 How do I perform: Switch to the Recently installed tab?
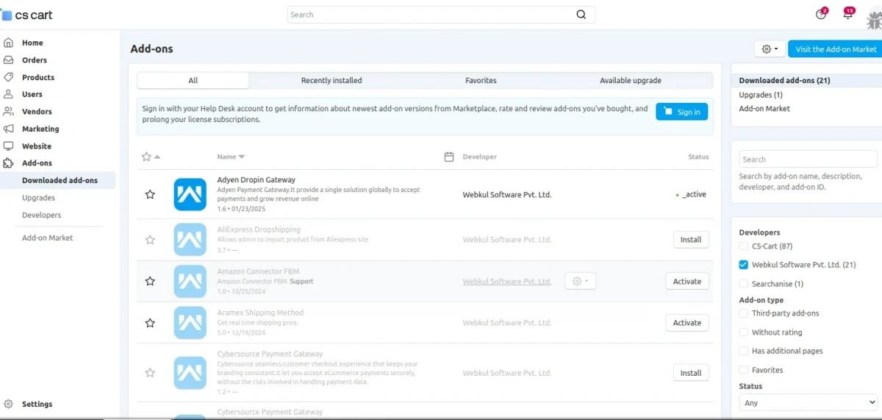point(331,80)
